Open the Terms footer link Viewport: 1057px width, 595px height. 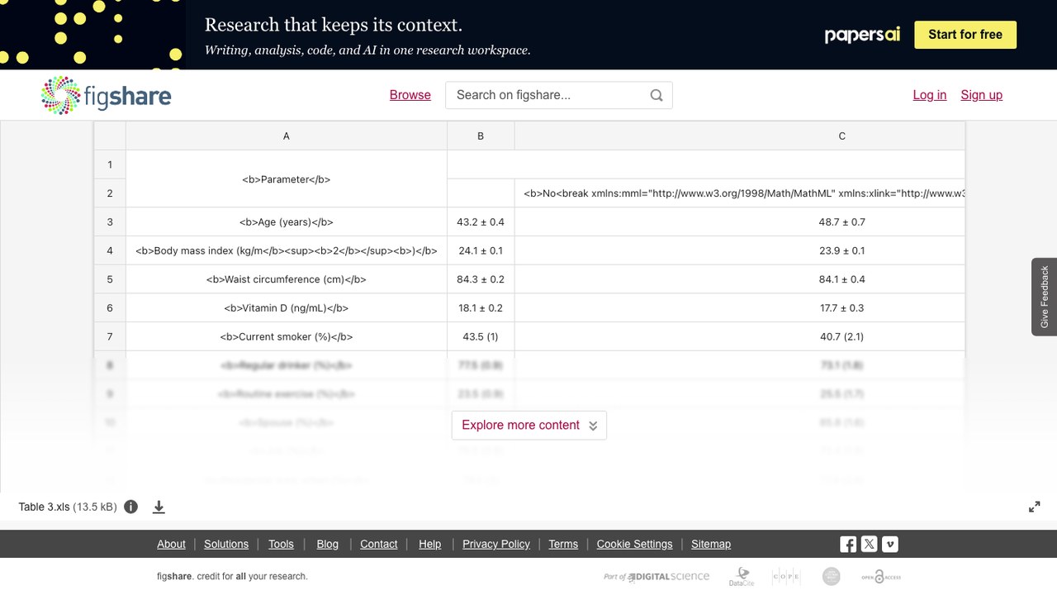click(x=563, y=544)
